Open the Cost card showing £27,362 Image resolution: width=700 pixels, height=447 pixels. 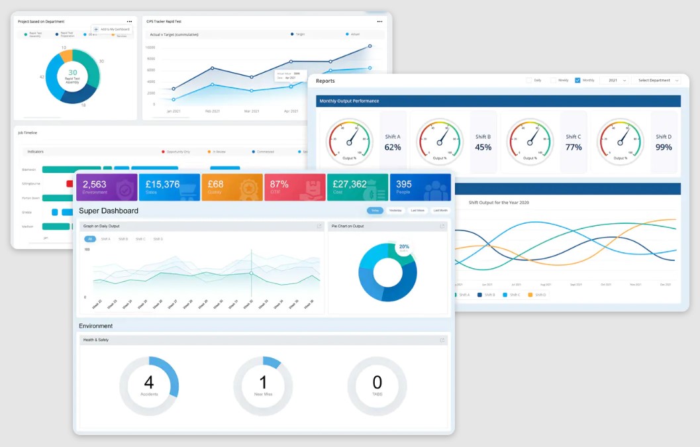click(358, 187)
